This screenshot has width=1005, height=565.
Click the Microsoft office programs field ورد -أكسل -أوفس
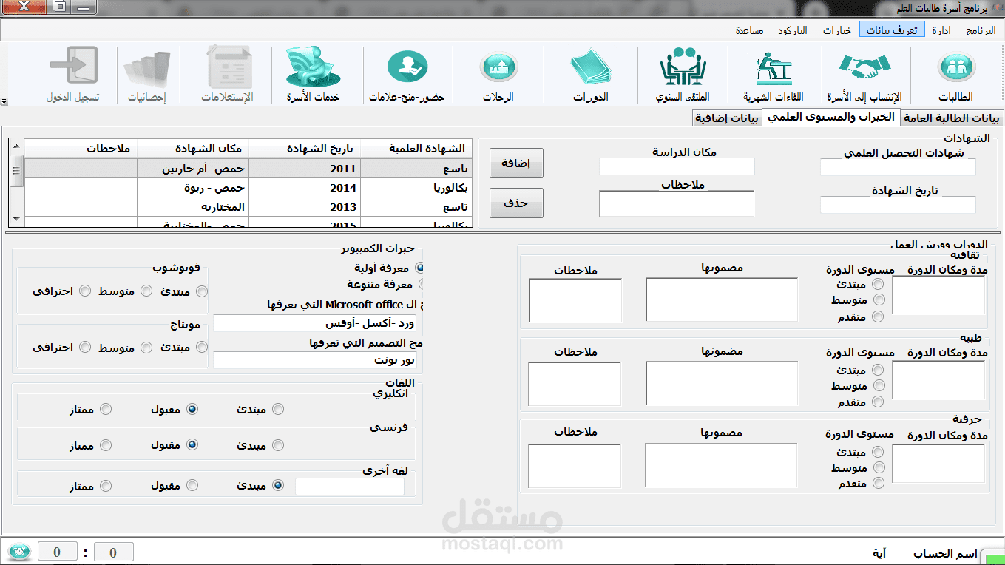coord(315,323)
